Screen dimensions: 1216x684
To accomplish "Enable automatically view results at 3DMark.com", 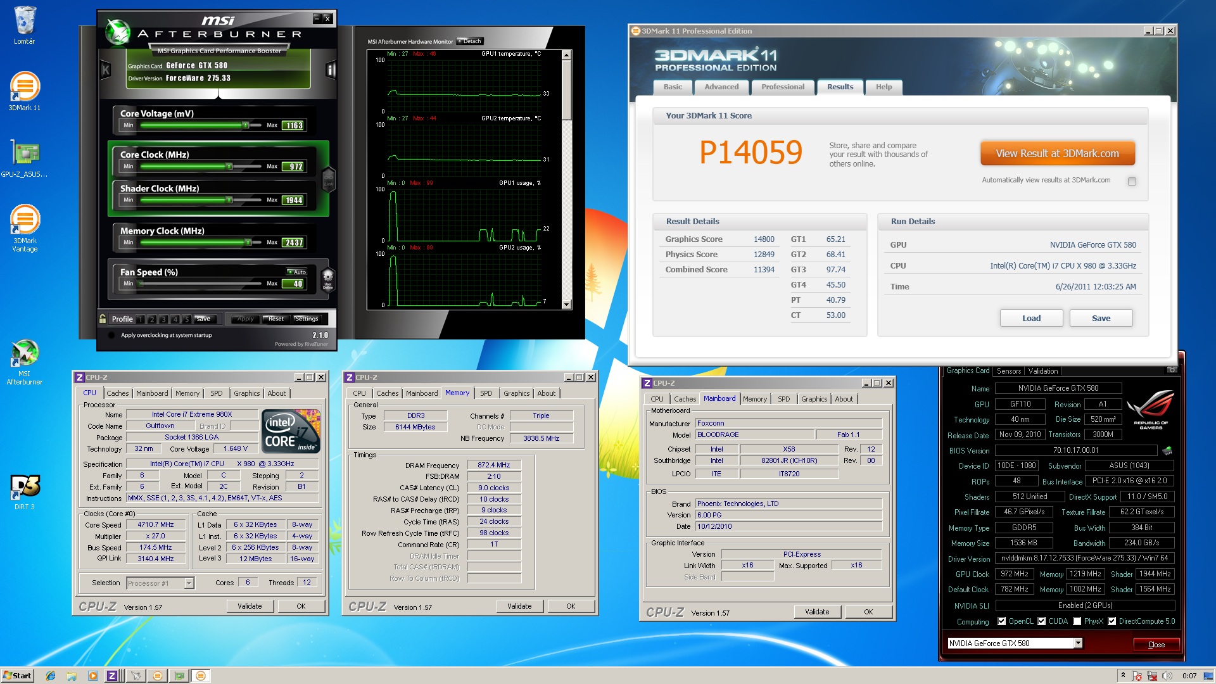I will click(x=1132, y=182).
